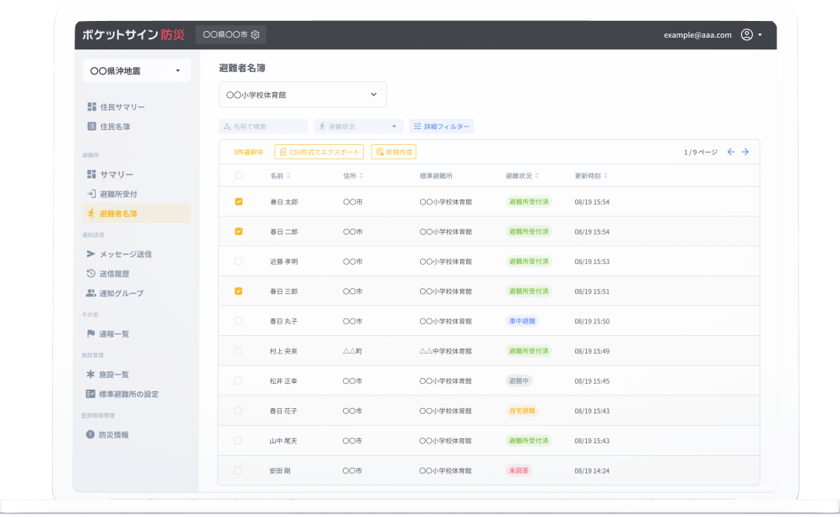Go to previous page with left arrow

[731, 152]
